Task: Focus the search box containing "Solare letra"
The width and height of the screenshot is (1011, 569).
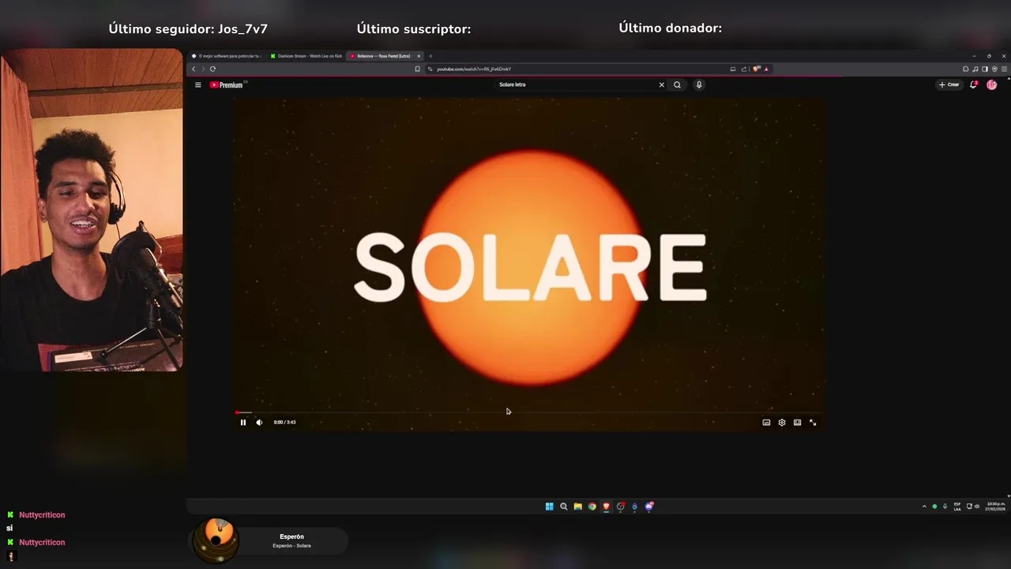Action: coord(576,85)
